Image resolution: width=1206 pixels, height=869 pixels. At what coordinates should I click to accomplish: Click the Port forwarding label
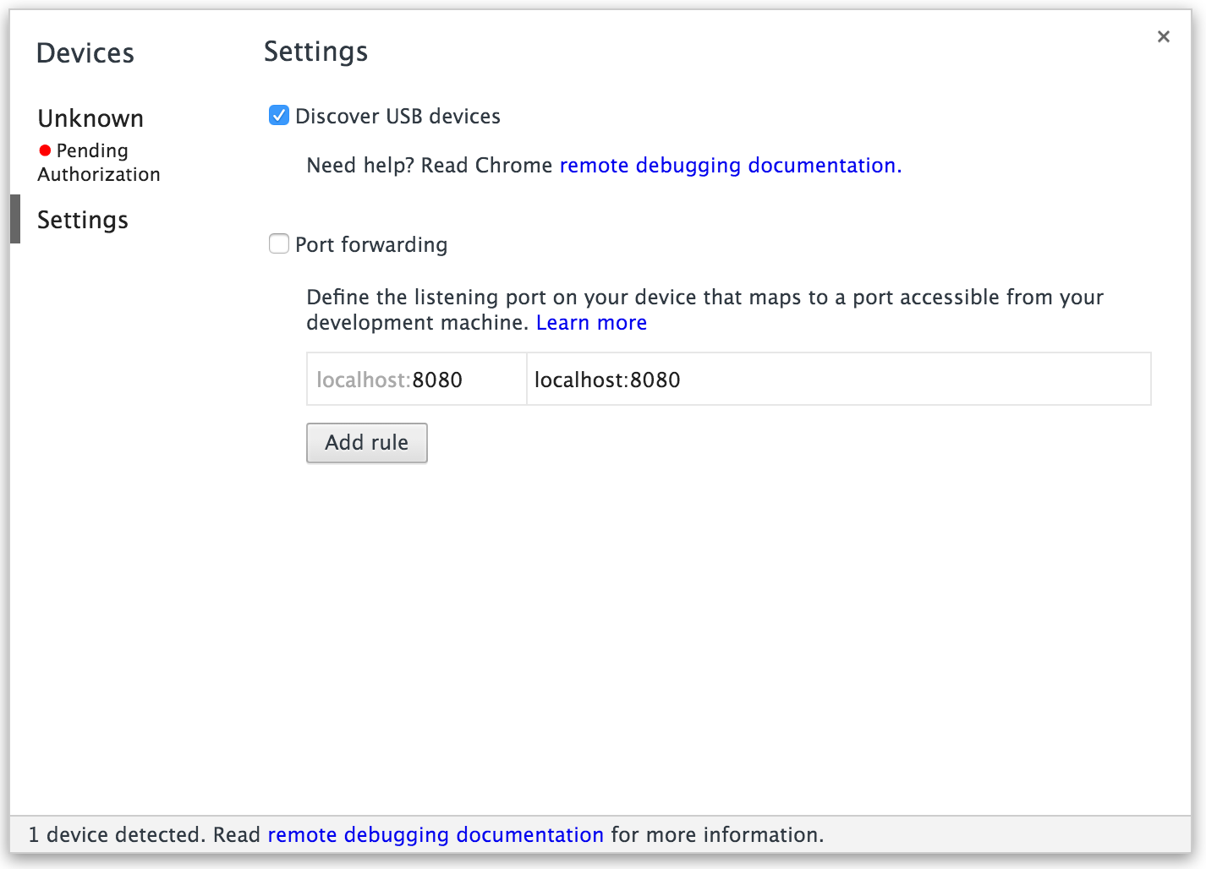pyautogui.click(x=371, y=245)
